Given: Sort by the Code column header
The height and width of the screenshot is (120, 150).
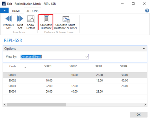Looking at the screenshot, I should (x=13, y=66).
